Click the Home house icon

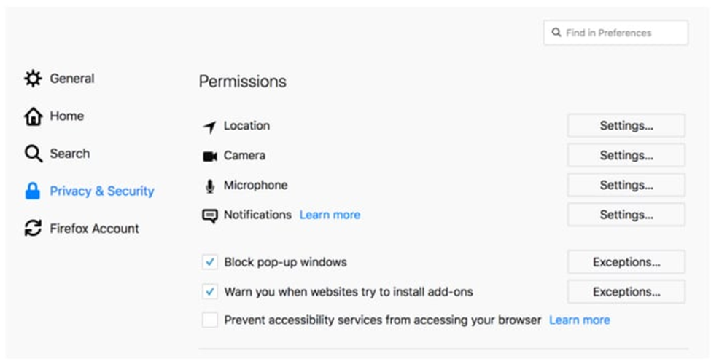[x=33, y=116]
